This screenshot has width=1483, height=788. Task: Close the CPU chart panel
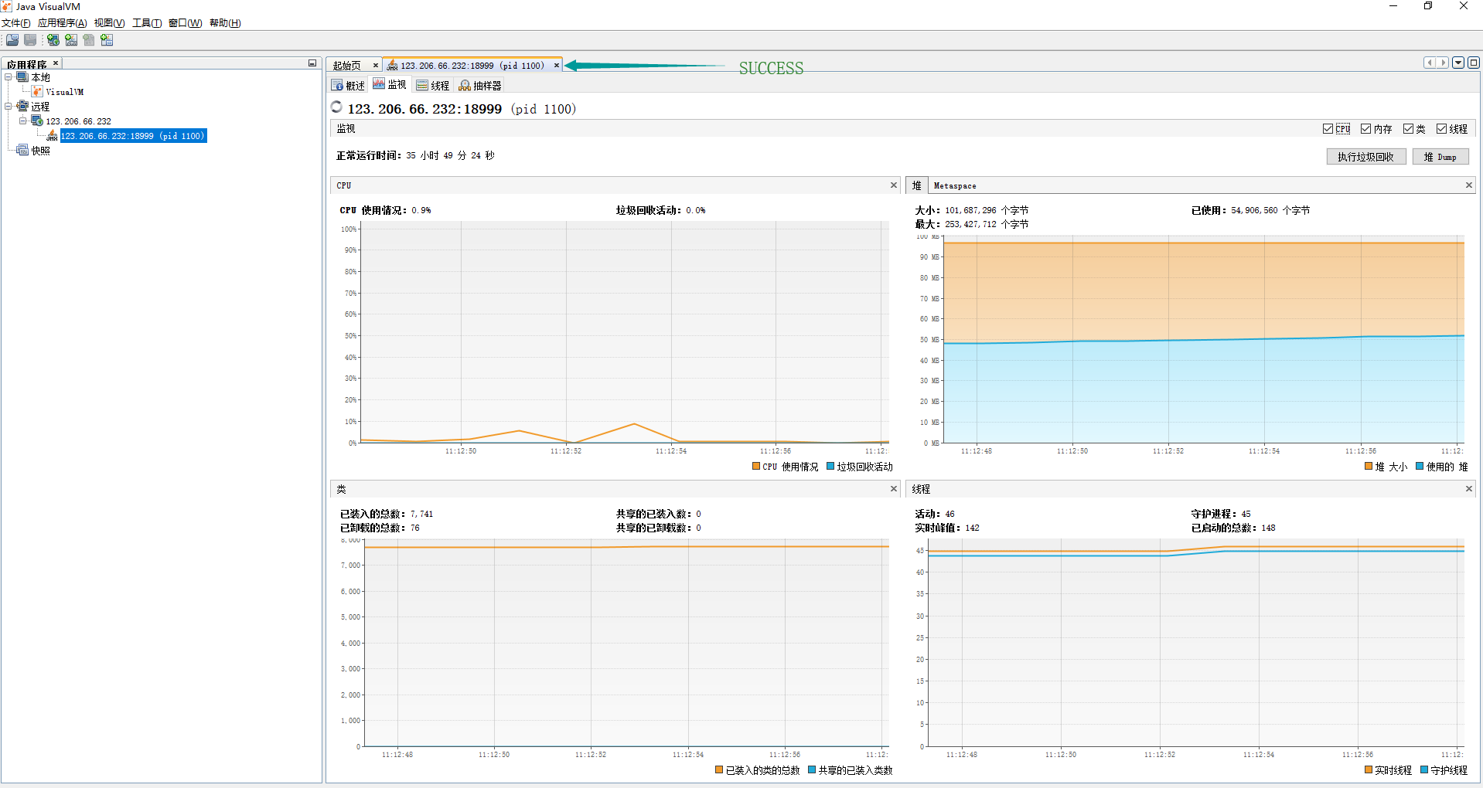click(894, 185)
